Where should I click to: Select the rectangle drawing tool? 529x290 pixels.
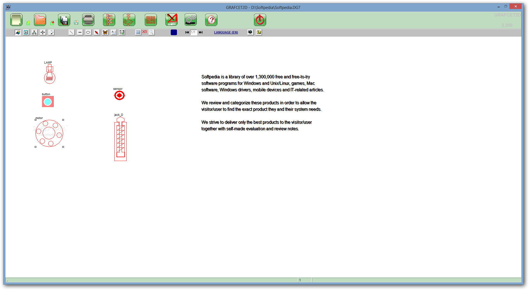pyautogui.click(x=80, y=32)
